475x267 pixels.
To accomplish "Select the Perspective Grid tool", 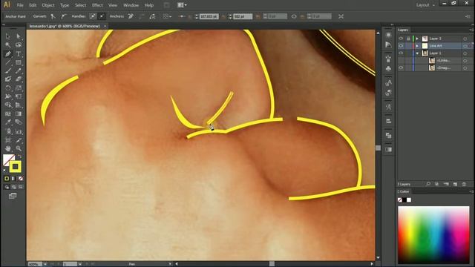I will (19, 105).
